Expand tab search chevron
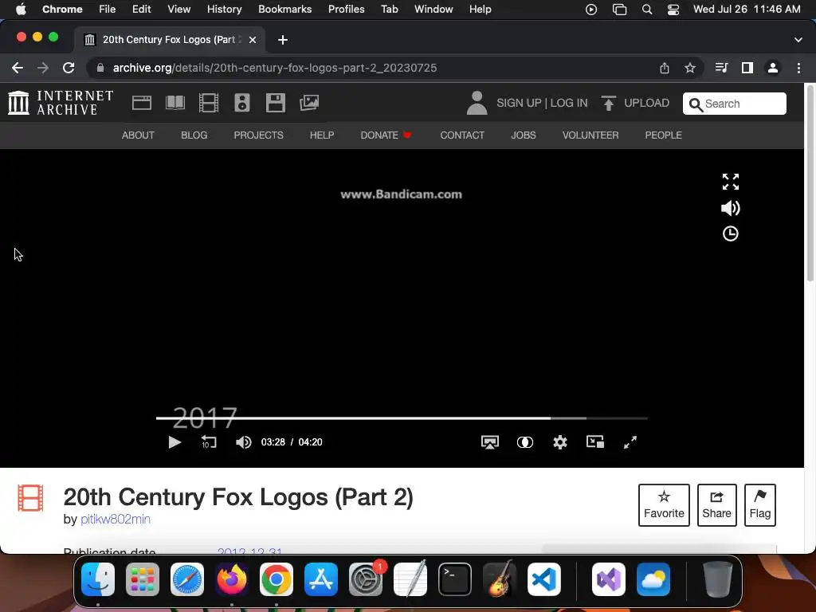Image resolution: width=816 pixels, height=612 pixels. (x=798, y=40)
